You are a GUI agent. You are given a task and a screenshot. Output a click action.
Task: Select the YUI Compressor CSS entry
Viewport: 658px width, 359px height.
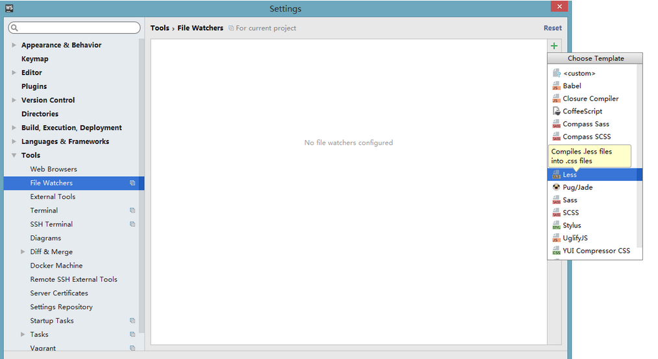tap(592, 251)
